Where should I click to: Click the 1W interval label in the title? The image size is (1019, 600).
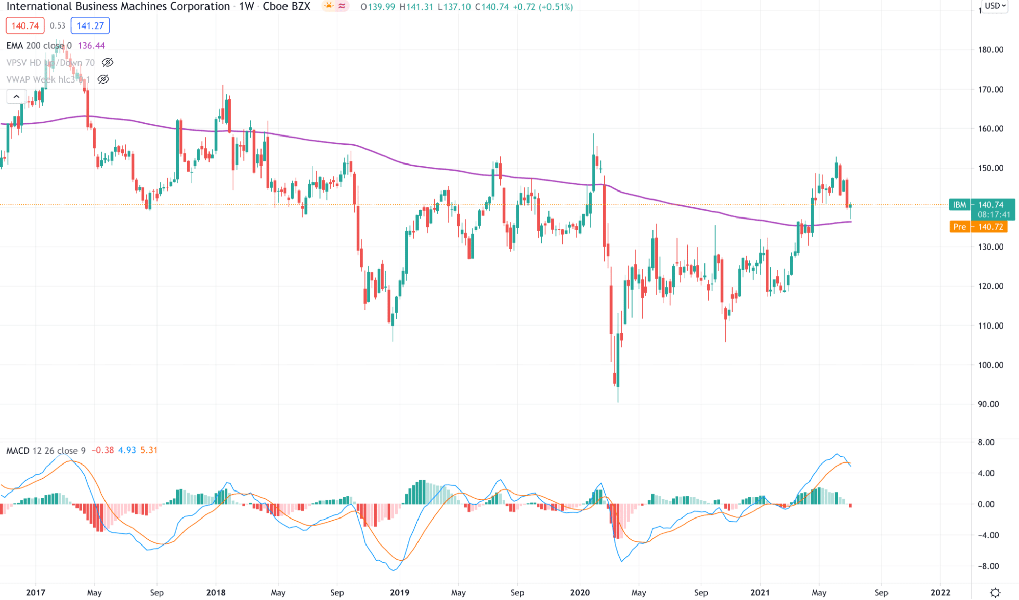tap(247, 6)
